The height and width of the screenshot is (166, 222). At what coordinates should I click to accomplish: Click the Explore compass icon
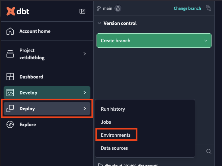coord(10,124)
